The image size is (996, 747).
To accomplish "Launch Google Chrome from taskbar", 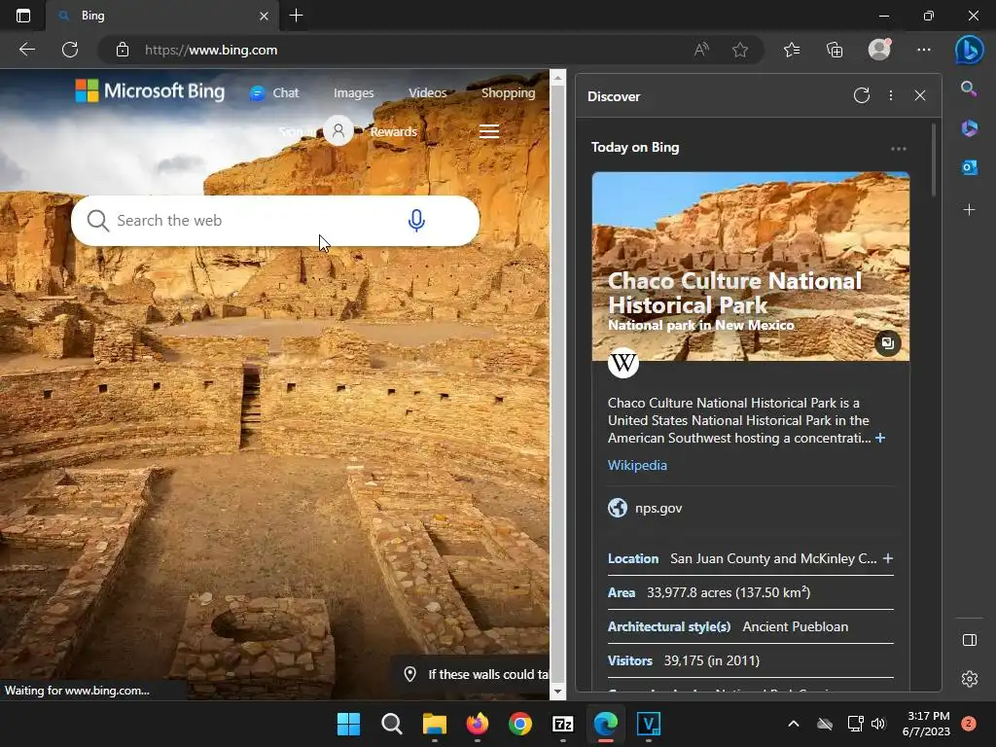I will click(x=520, y=724).
